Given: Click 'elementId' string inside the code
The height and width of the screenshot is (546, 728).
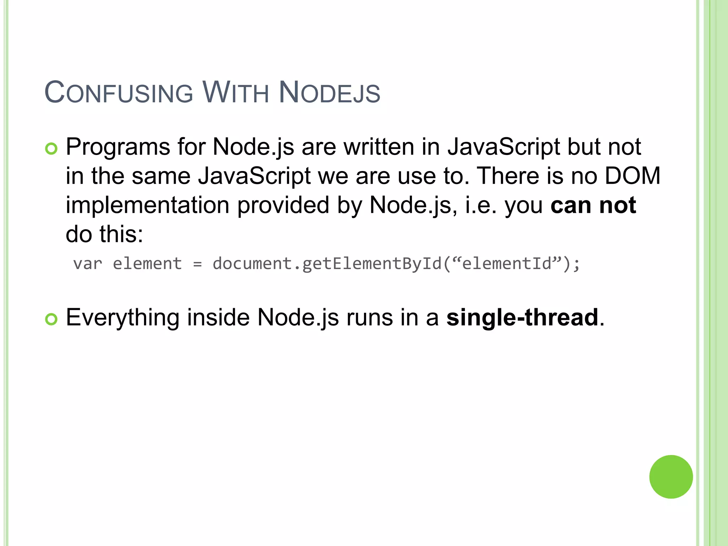Looking at the screenshot, I should point(507,264).
